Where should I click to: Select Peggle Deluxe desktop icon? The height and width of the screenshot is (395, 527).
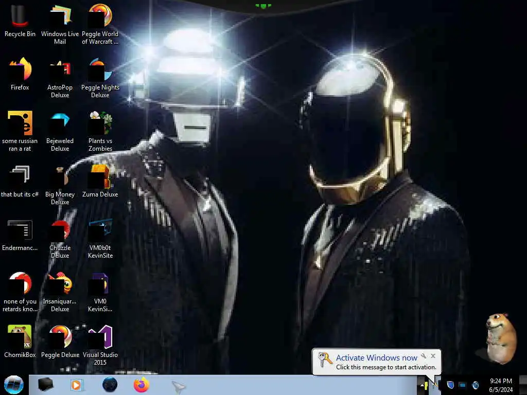pyautogui.click(x=60, y=341)
